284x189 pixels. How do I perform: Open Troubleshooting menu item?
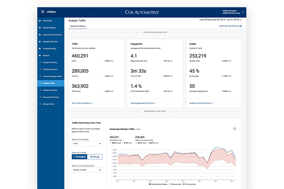(51, 49)
